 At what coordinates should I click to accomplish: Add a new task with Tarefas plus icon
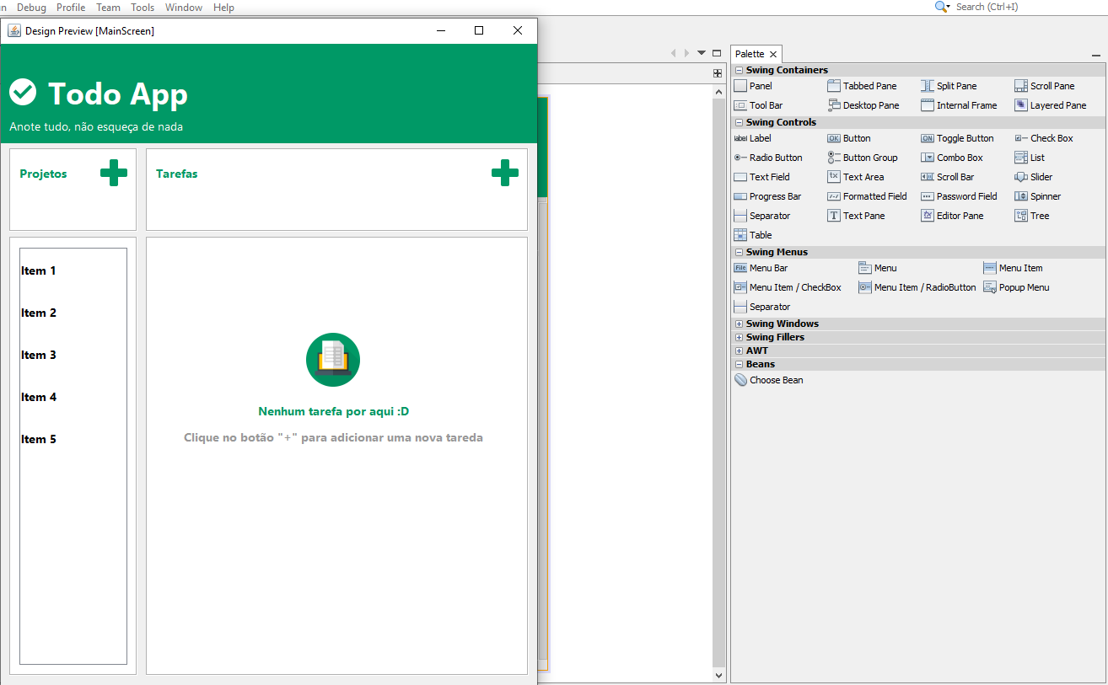(505, 173)
